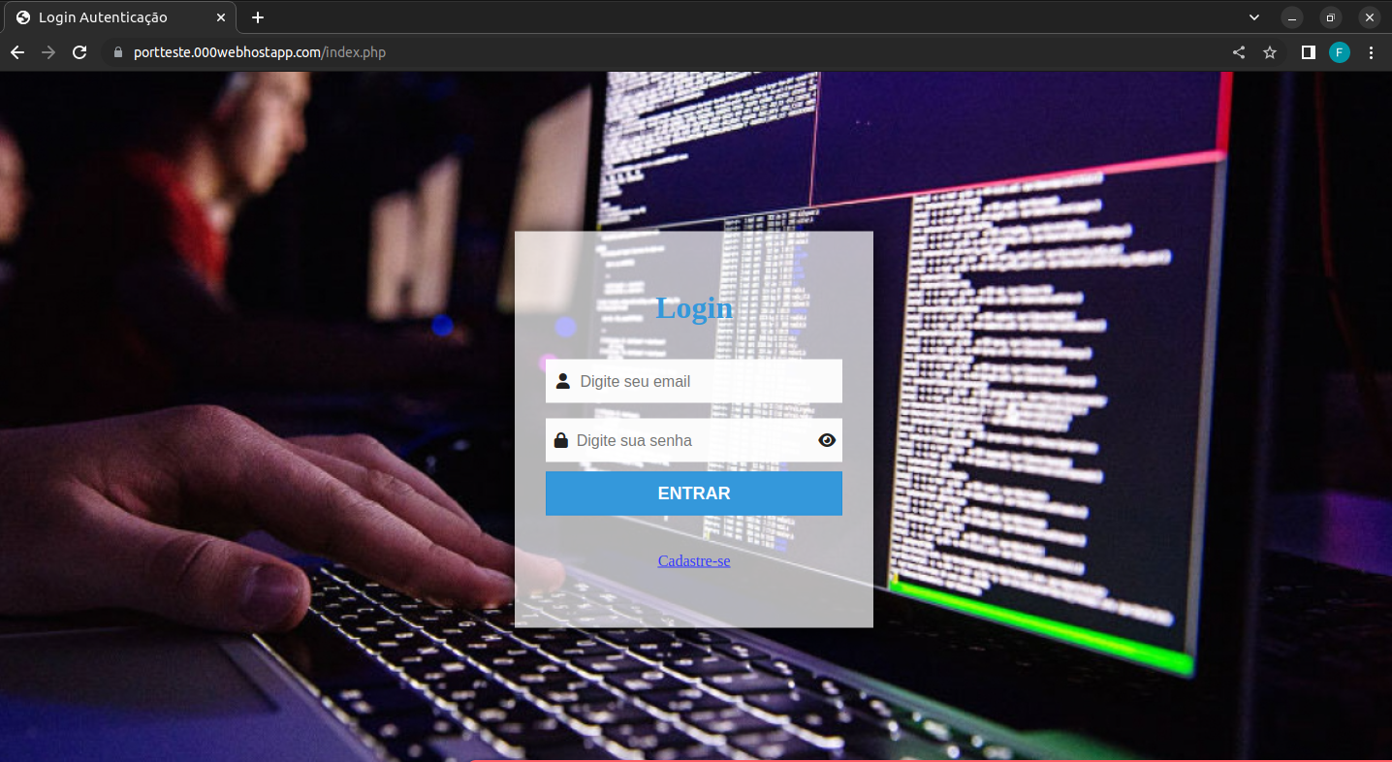
Task: Click the Digite seu email input field
Action: tap(693, 381)
